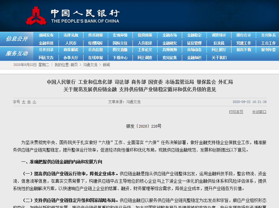Visit the 网上展厅 page

point(219,50)
